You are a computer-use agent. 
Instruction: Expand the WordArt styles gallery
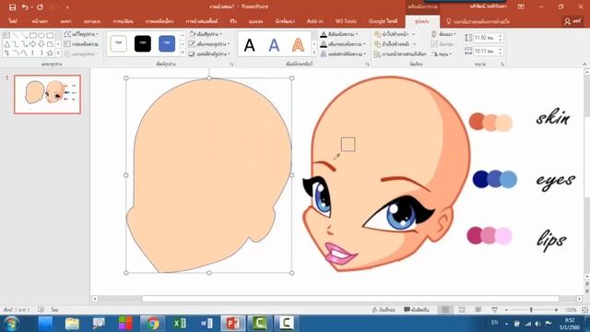(314, 53)
